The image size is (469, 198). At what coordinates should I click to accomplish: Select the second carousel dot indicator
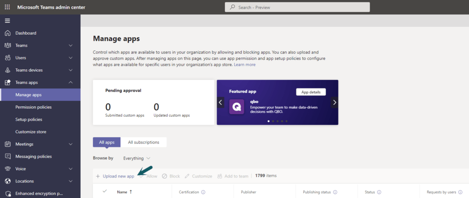click(x=273, y=121)
